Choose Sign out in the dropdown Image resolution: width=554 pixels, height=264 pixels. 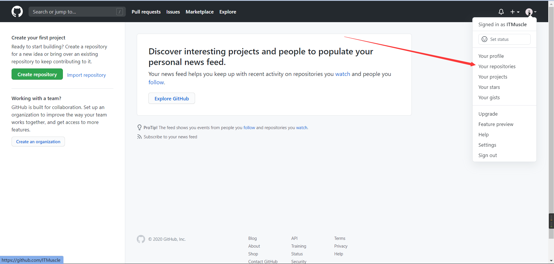point(487,155)
